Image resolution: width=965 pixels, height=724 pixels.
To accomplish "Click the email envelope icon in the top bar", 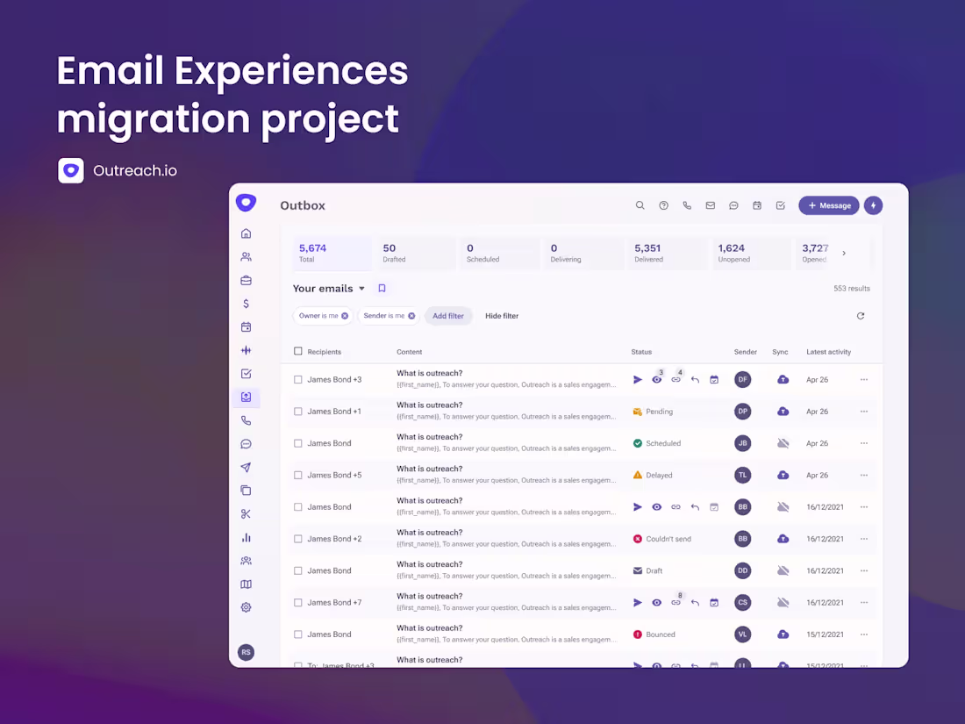I will click(x=711, y=204).
